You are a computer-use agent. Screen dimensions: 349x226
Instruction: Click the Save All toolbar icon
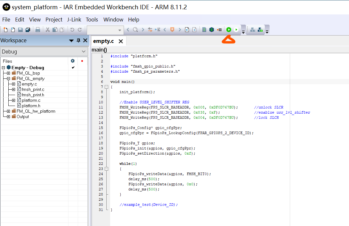pyautogui.click(x=28, y=30)
